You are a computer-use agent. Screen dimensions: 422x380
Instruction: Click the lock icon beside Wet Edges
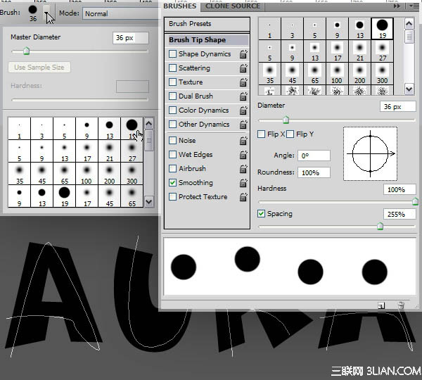243,155
